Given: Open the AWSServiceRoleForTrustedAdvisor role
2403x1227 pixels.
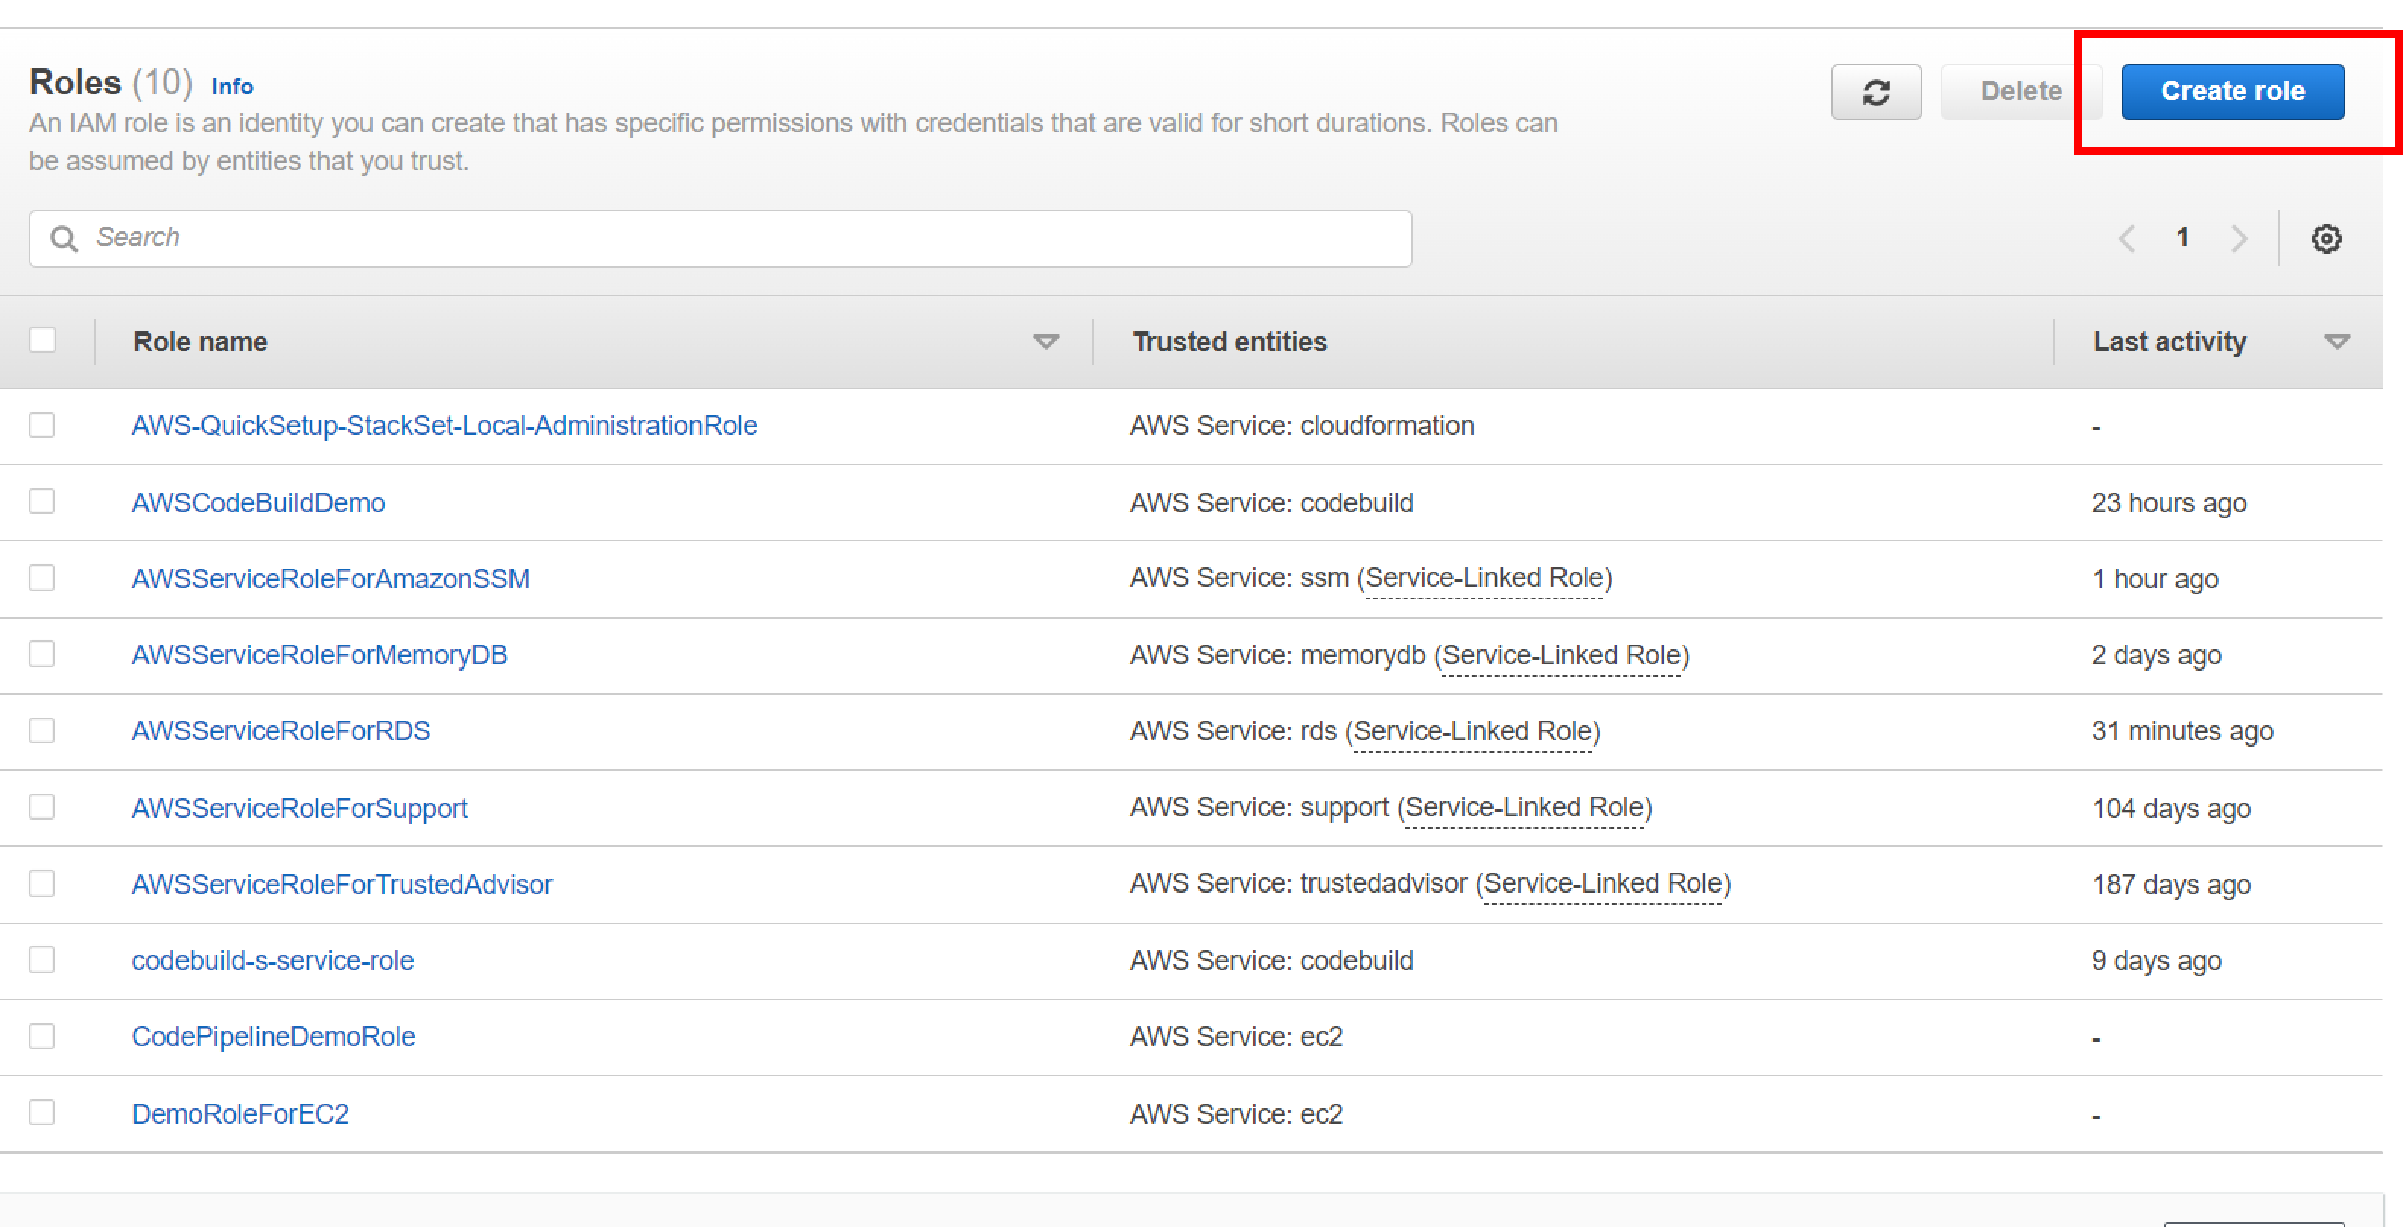Looking at the screenshot, I should [342, 885].
